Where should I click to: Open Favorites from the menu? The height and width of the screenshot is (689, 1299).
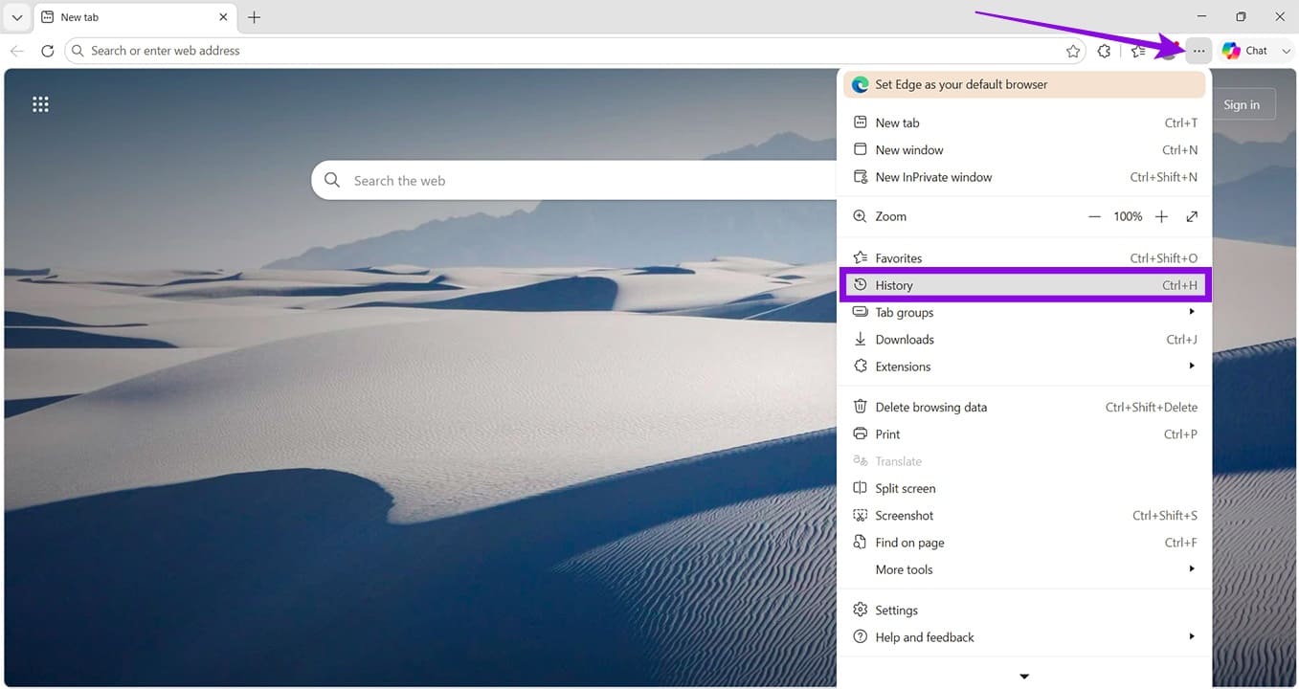click(1024, 258)
